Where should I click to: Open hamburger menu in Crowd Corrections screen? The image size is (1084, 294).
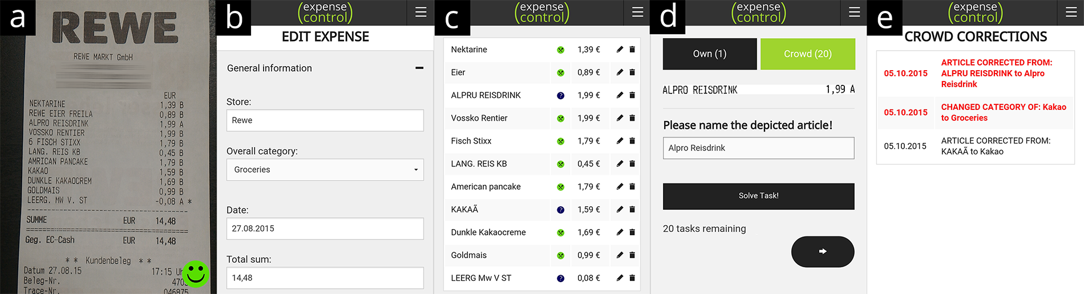coord(1071,12)
